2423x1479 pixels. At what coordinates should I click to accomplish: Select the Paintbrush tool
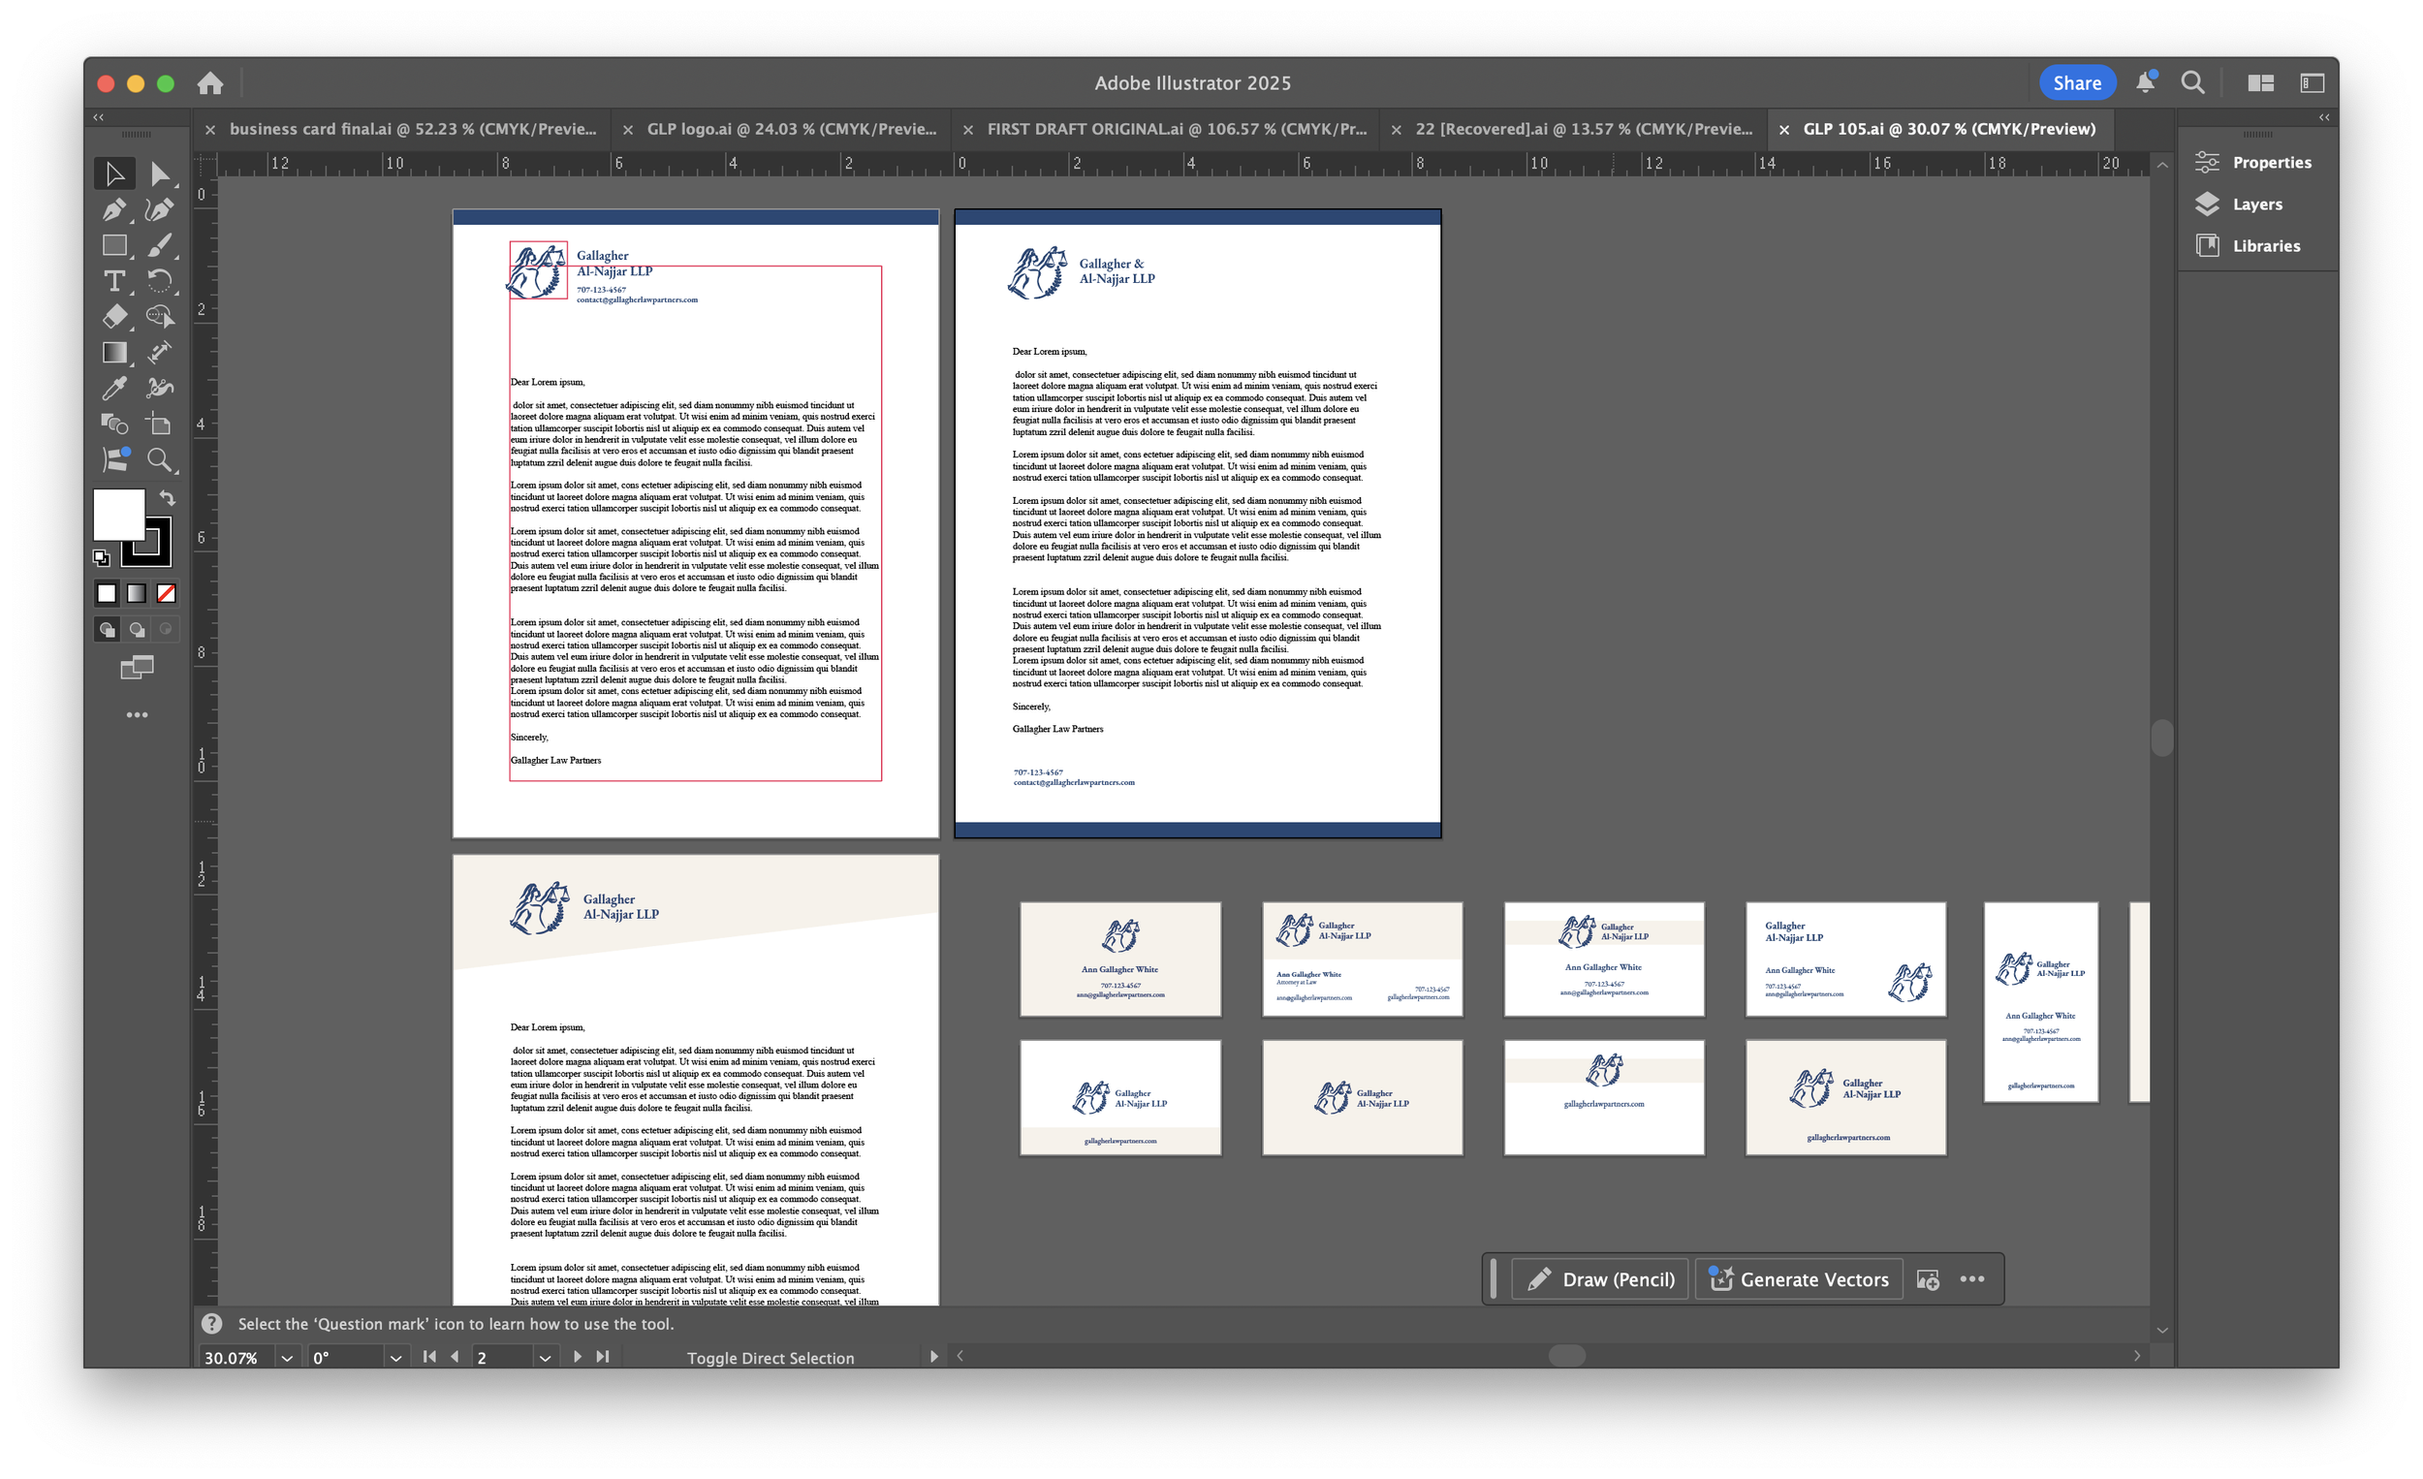tap(159, 245)
